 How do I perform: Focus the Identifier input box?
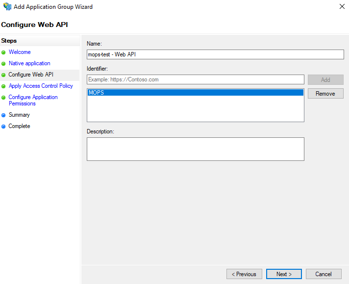coord(196,79)
